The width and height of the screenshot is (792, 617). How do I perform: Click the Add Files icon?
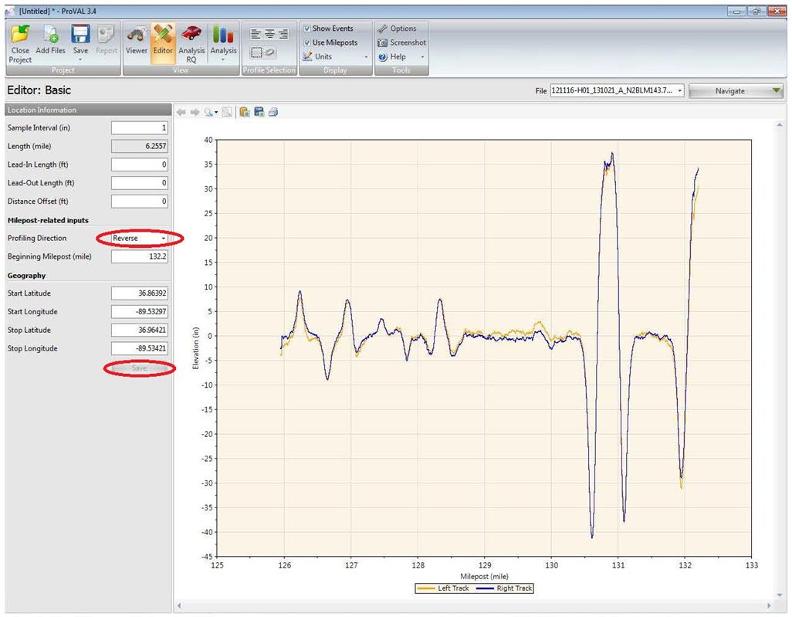point(50,34)
